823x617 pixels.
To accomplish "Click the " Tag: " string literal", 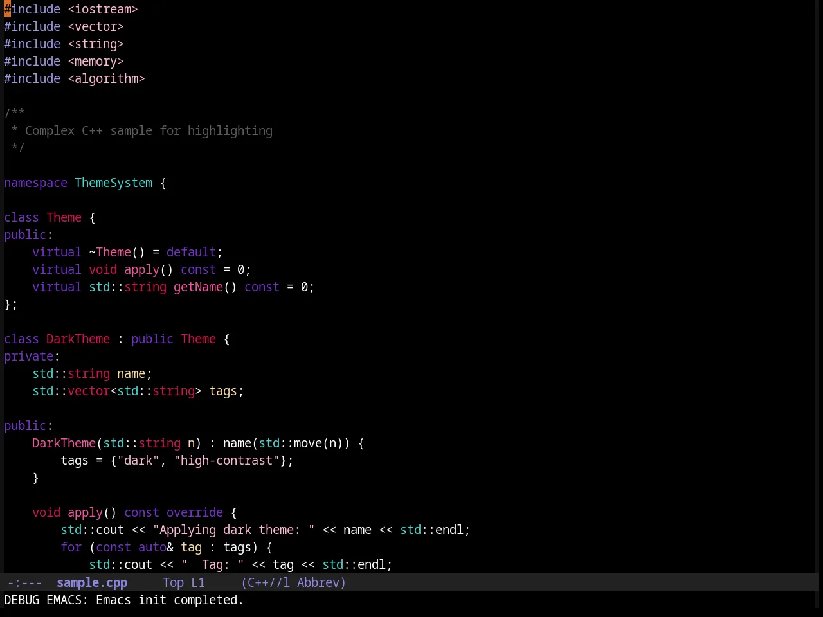I will click(x=212, y=565).
